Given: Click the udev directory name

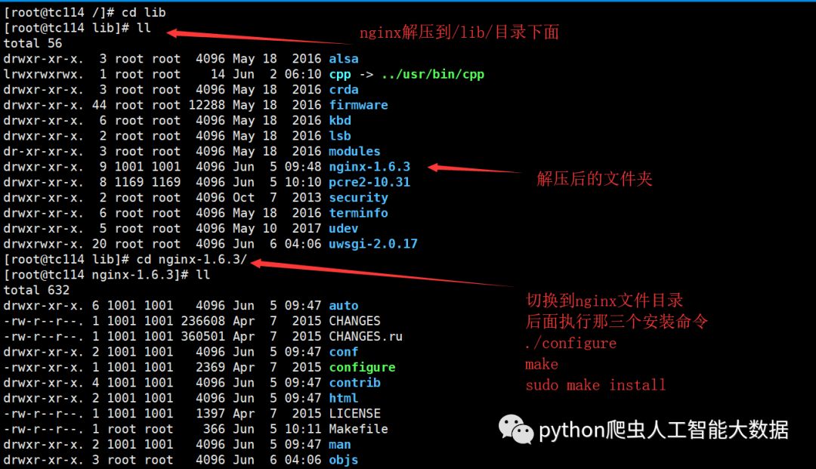Looking at the screenshot, I should [344, 228].
